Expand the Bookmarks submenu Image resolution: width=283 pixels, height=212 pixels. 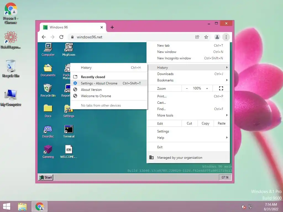(188, 80)
